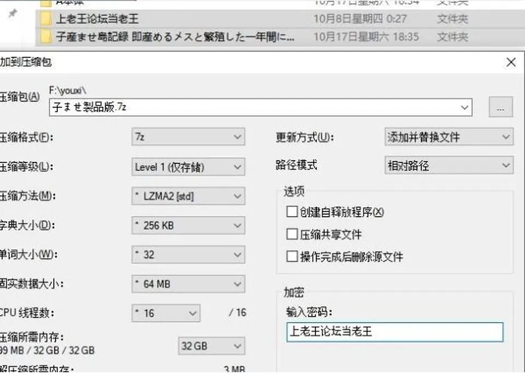This screenshot has width=525, height=373.
Task: Click the folder icon of 子産ませ島記録 row
Action: pyautogui.click(x=46, y=37)
